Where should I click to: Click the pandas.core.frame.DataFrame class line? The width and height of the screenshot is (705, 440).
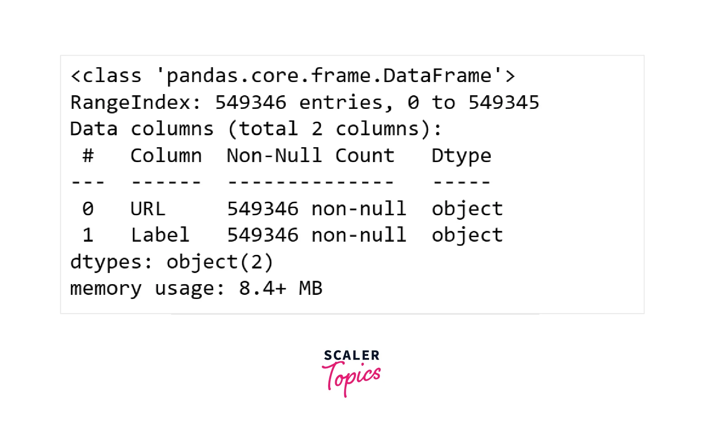click(293, 76)
